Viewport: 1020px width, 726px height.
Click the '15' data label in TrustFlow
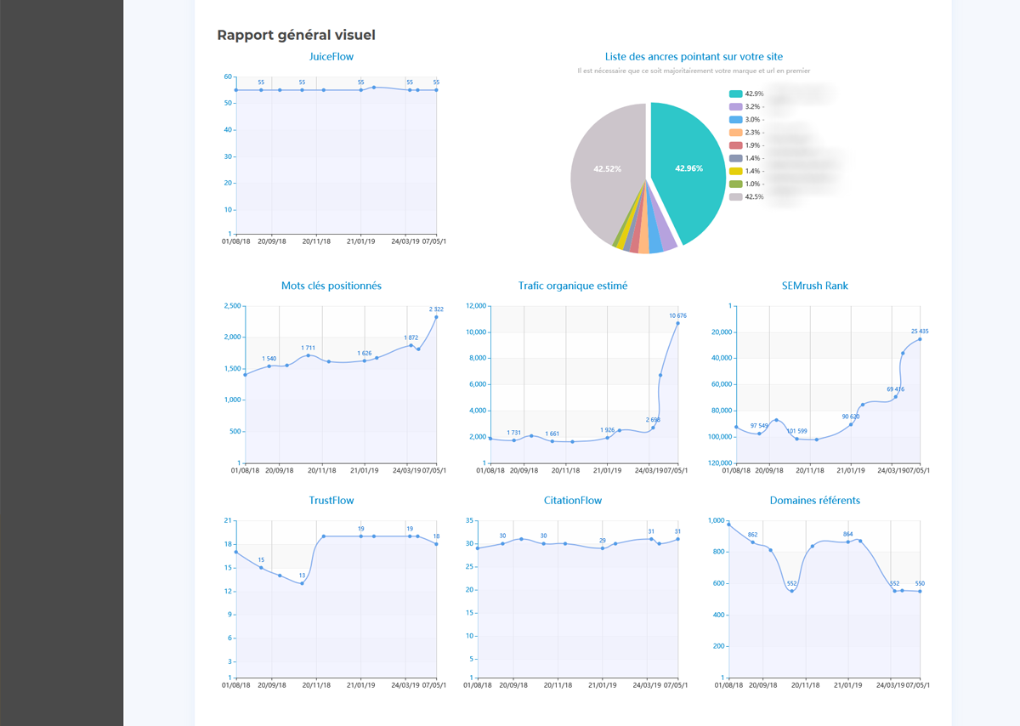tap(261, 560)
